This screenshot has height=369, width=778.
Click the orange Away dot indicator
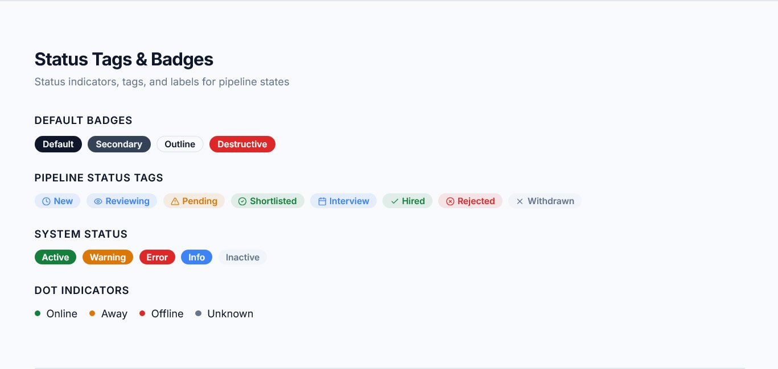92,313
